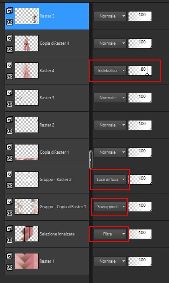Click layer type icon of Selezione innalzata
This screenshot has width=169, height=283.
[x=10, y=229]
